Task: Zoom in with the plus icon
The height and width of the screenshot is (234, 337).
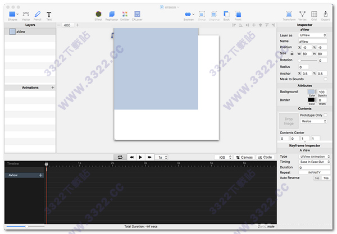Action: pos(78,25)
